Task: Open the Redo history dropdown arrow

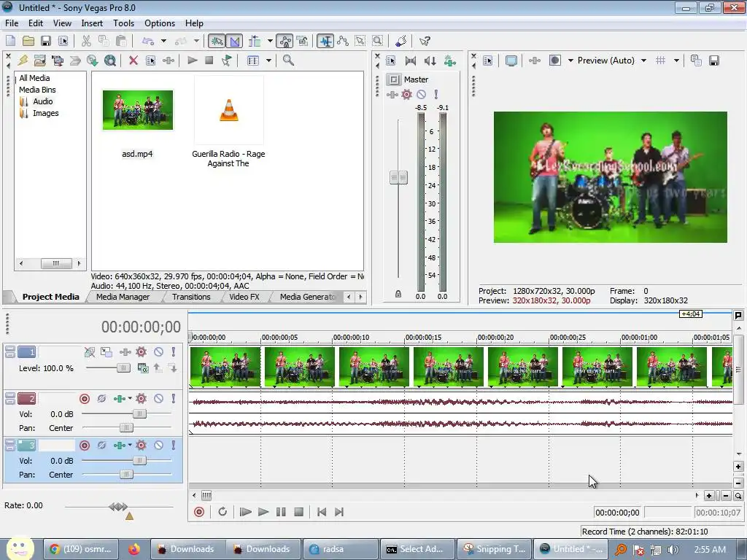Action: (196, 42)
